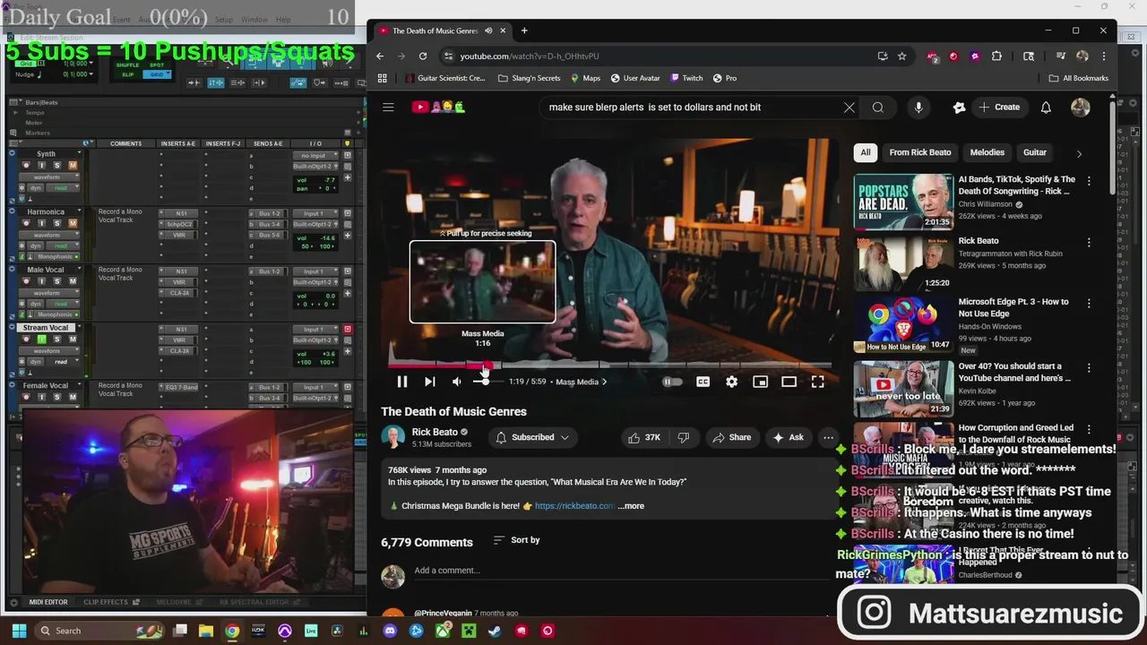Switch video to miniplayer mode
This screenshot has width=1147, height=645.
click(x=760, y=382)
